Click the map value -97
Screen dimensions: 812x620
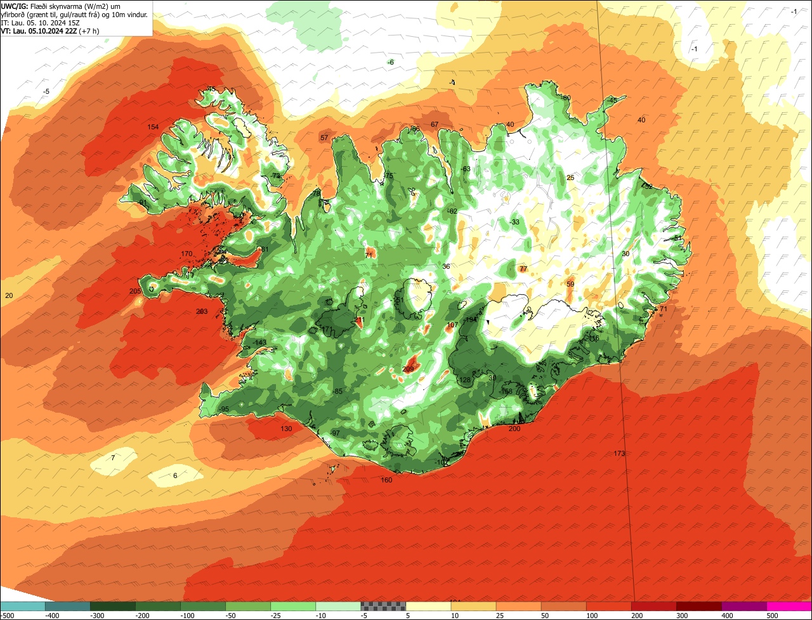pyautogui.click(x=335, y=433)
